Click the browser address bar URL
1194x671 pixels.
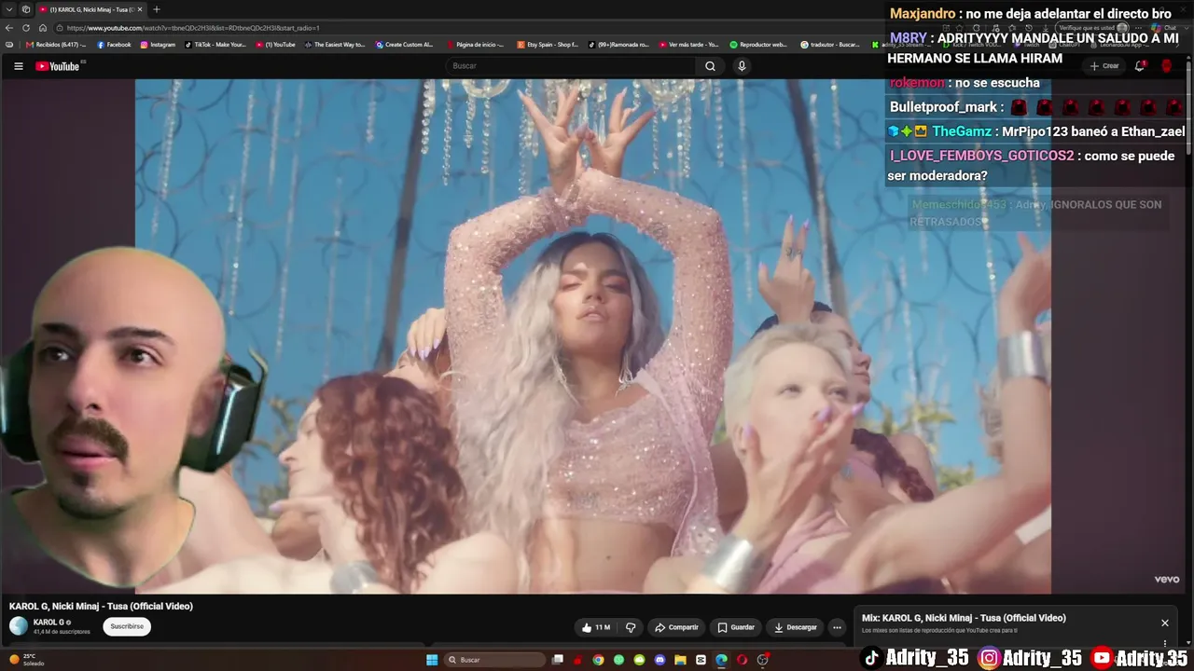(193, 28)
